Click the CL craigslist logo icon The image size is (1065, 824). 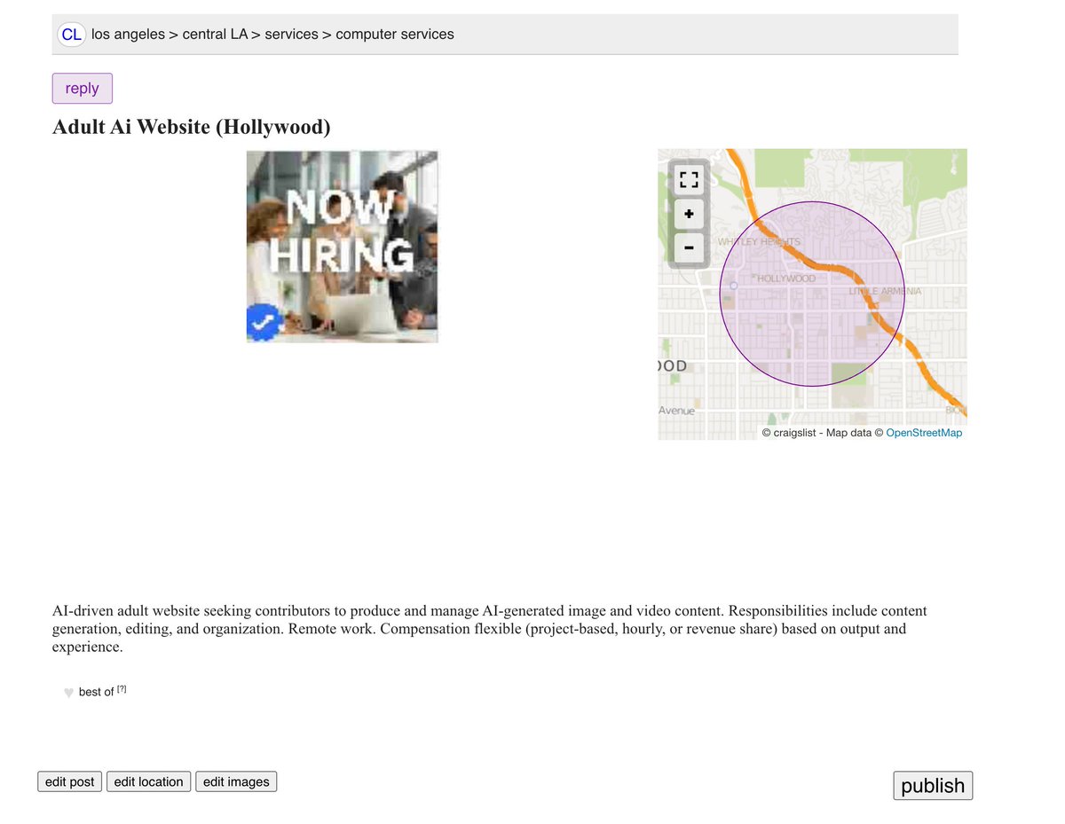point(71,35)
